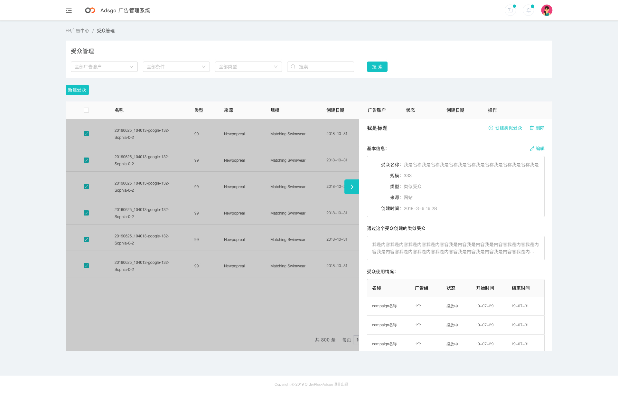This screenshot has width=618, height=393.
Task: Click the 操作 column header
Action: coord(492,110)
